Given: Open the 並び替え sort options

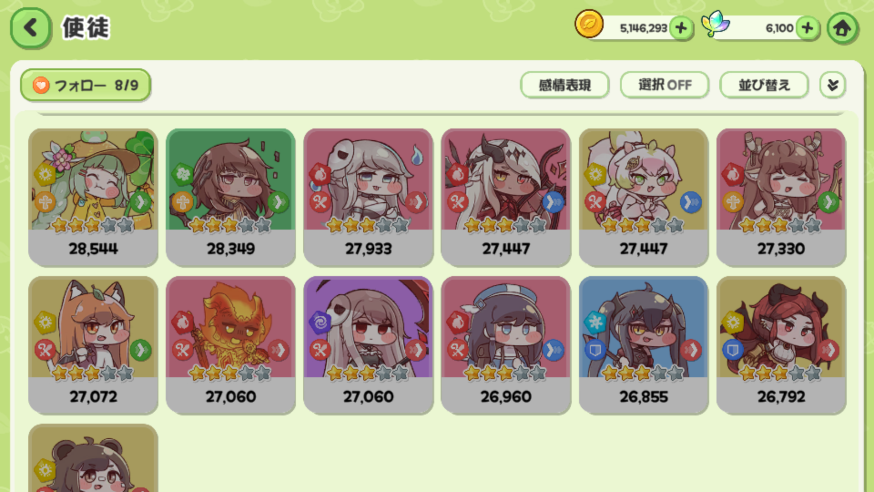Looking at the screenshot, I should point(764,85).
